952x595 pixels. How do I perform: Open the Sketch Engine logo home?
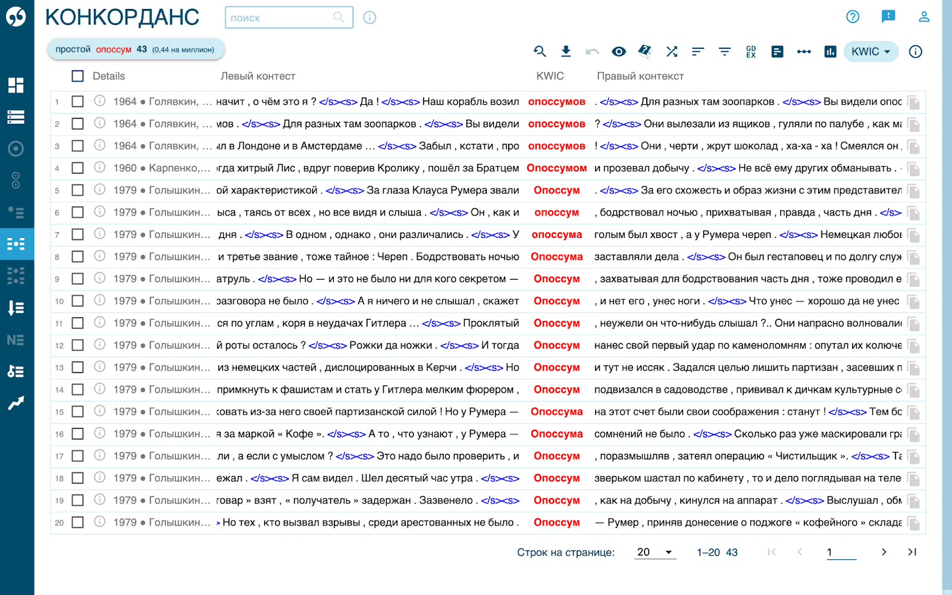pyautogui.click(x=16, y=16)
